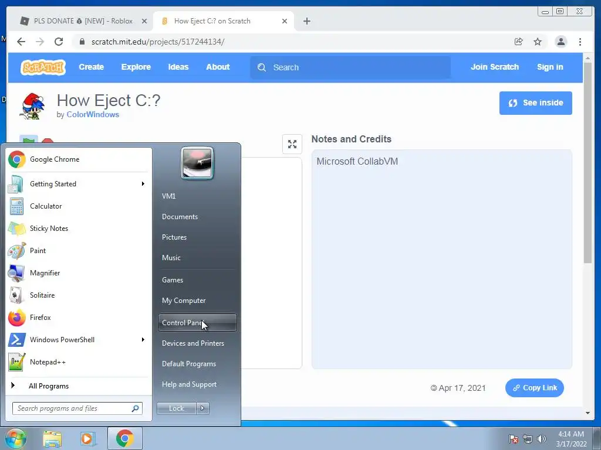Open shutdown options arrow next to Lock

pyautogui.click(x=202, y=408)
